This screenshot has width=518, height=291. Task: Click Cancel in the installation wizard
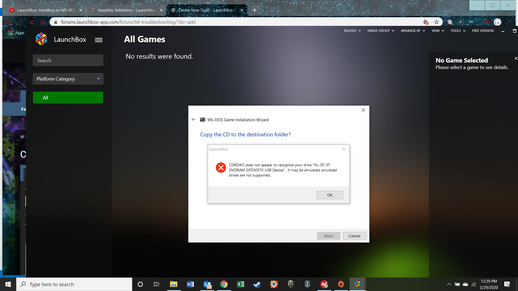(355, 236)
